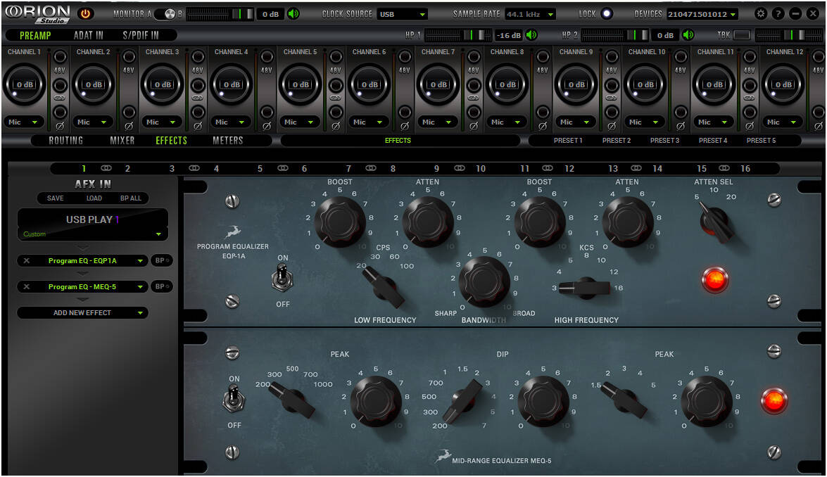The width and height of the screenshot is (827, 477).
Task: Click the Channel 1 gain knob
Action: 25,84
